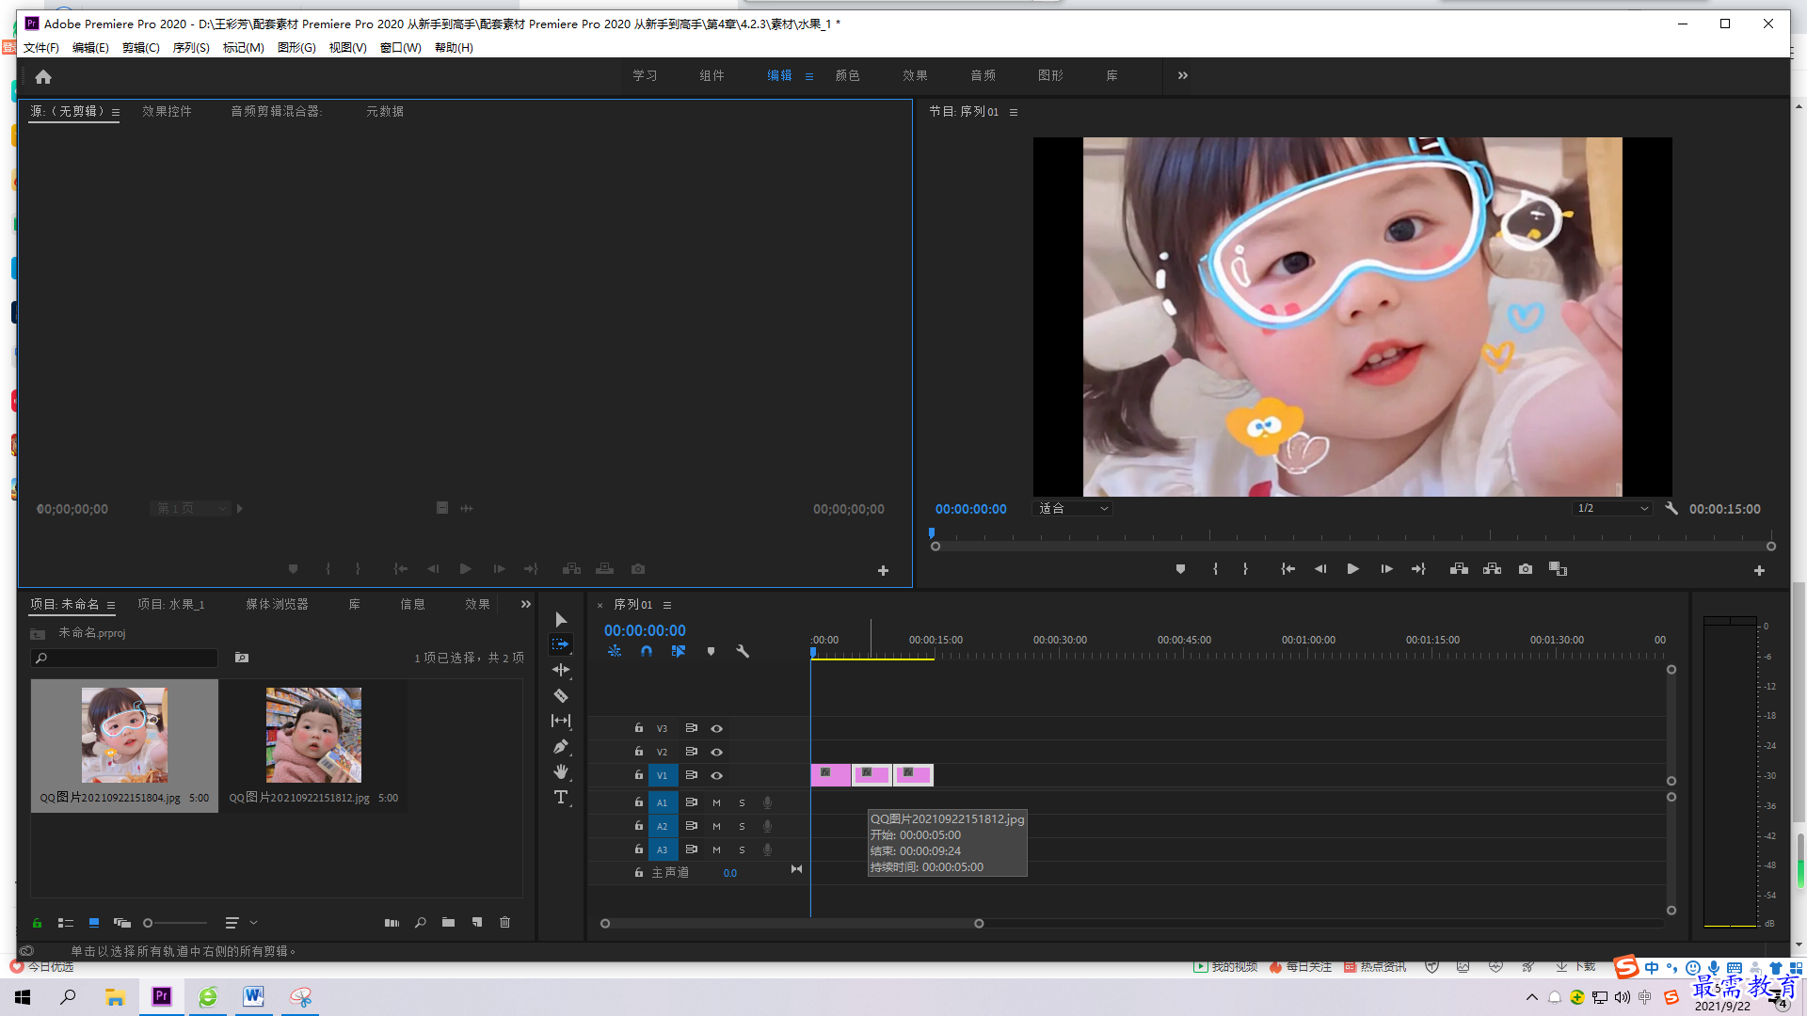Expand Project panel tabs overflow

pos(526,604)
